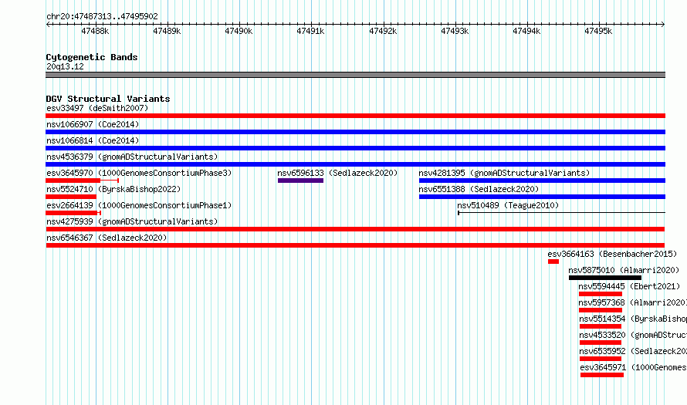Image resolution: width=687 pixels, height=405 pixels.
Task: Open nsv6546367 (Sedlazeck2020) label
Action: click(x=107, y=238)
